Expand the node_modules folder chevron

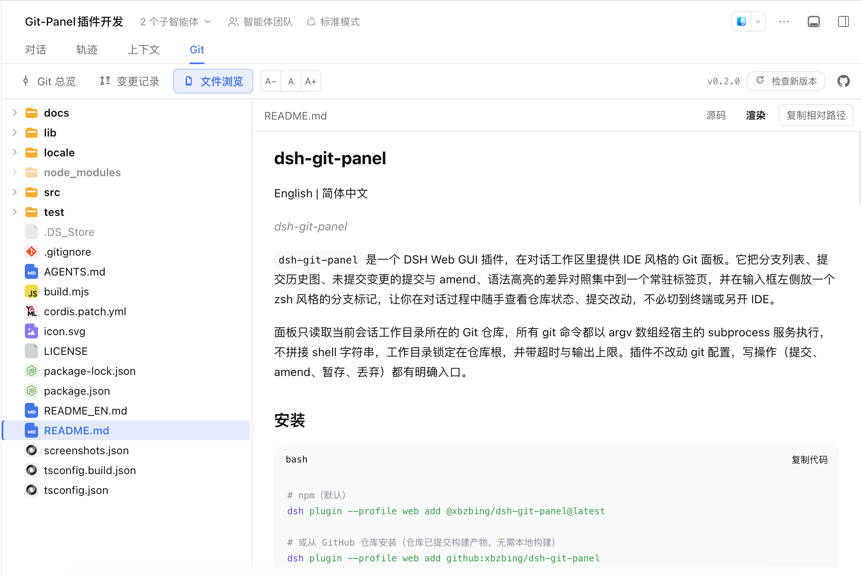14,172
